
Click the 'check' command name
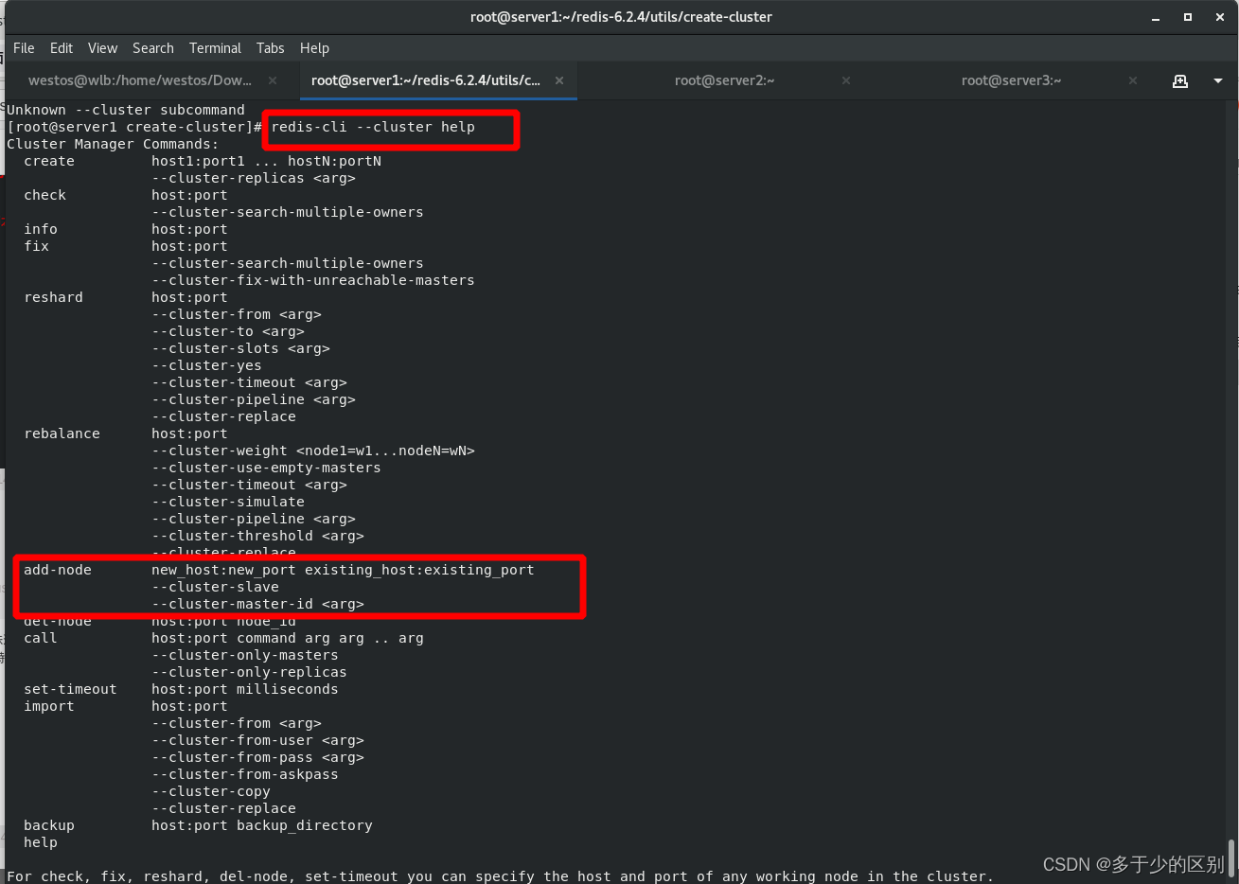[44, 195]
